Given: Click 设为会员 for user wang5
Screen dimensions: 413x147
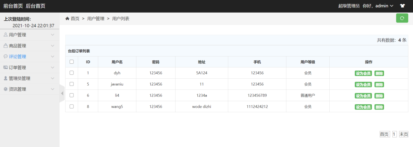Looking at the screenshot, I should point(363,107).
